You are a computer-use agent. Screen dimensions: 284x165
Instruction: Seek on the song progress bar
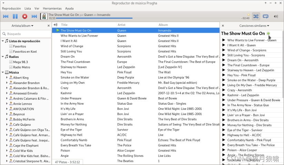point(148,18)
